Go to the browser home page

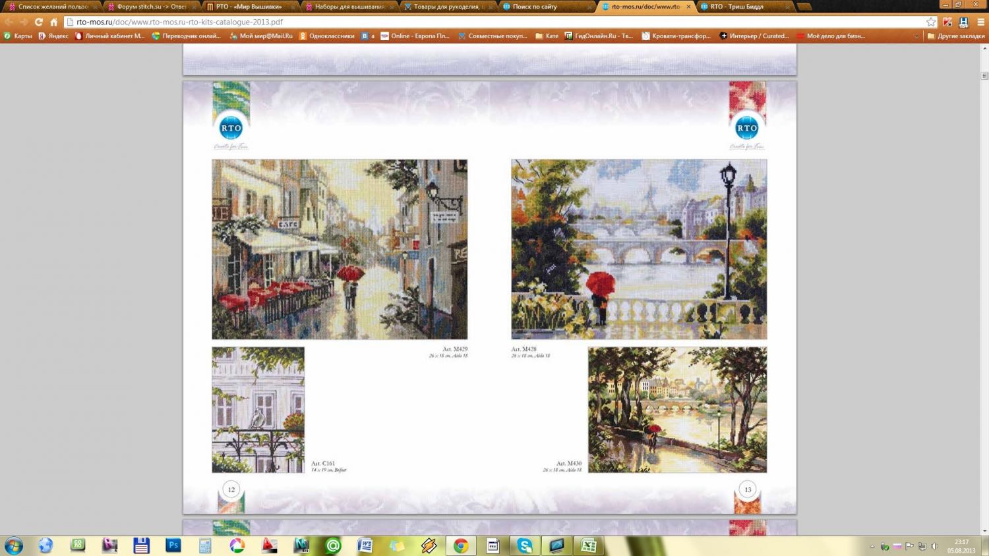(54, 22)
